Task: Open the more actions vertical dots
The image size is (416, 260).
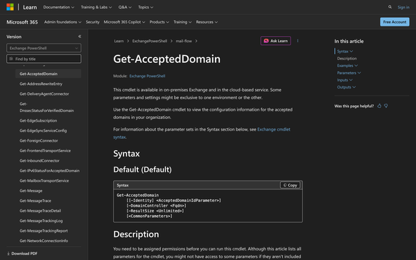Action: 297,41
